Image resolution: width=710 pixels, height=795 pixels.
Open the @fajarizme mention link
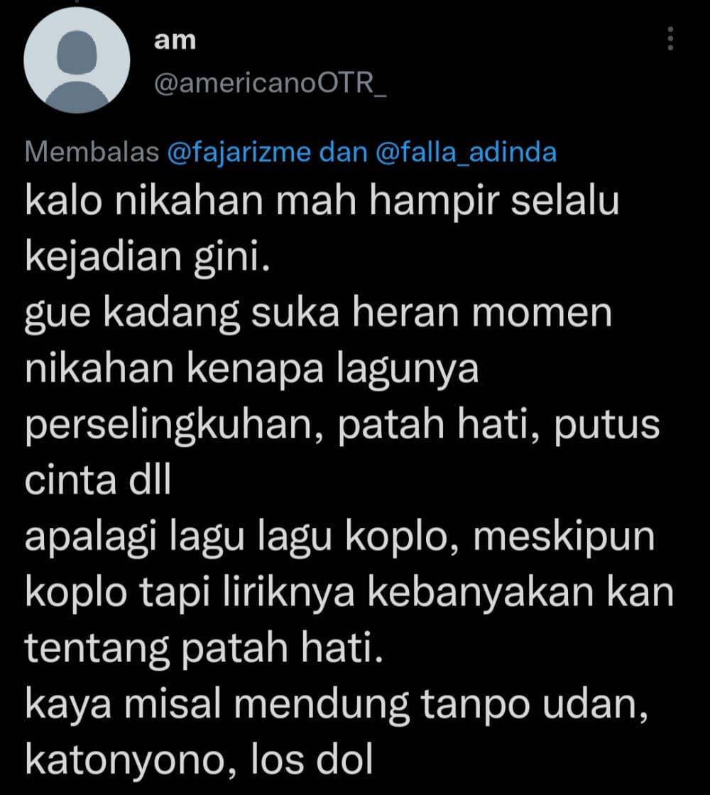coord(238,152)
